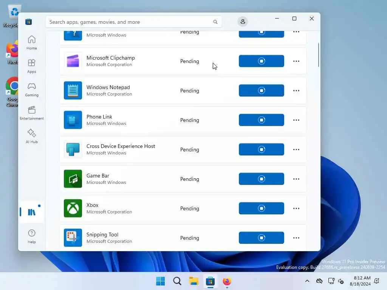Click the search magnifier icon in the search box
This screenshot has height=290, width=387.
[x=215, y=22]
